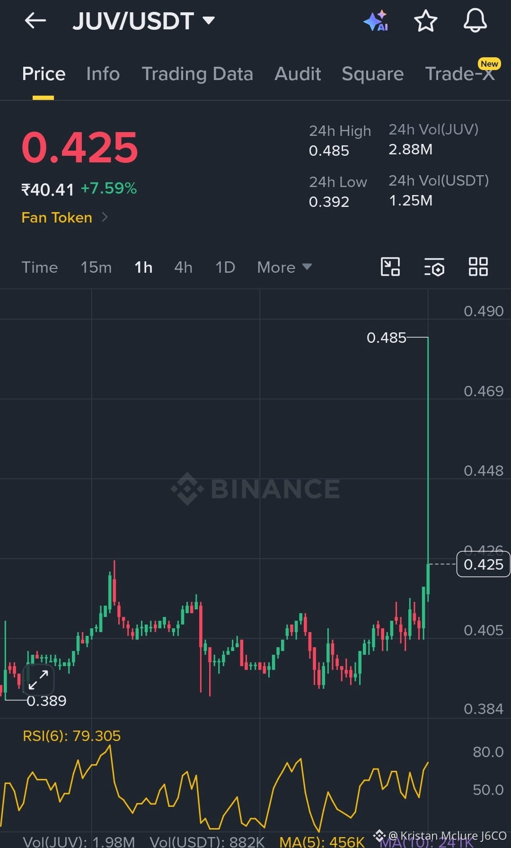The height and width of the screenshot is (848, 511).
Task: Open the chart layout grid icon
Action: (478, 267)
